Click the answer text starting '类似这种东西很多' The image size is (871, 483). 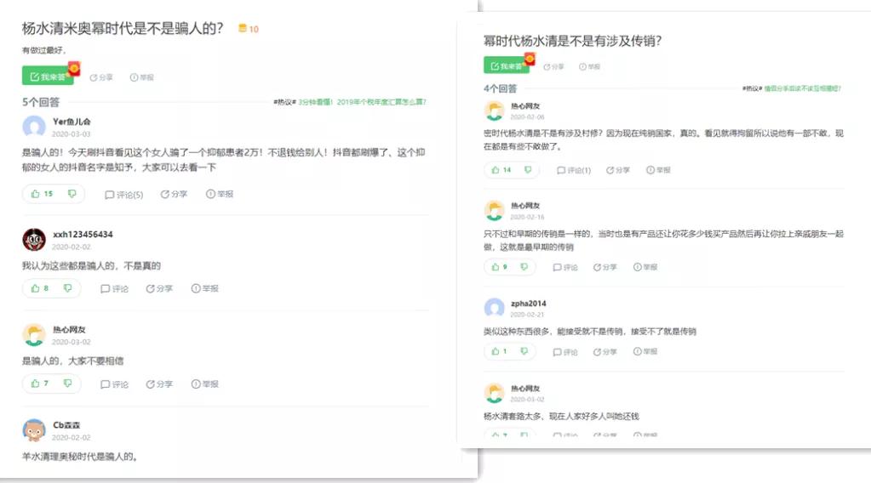click(589, 332)
